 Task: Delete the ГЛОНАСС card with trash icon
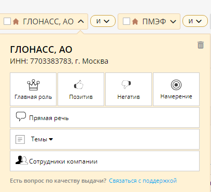pyautogui.click(x=201, y=45)
